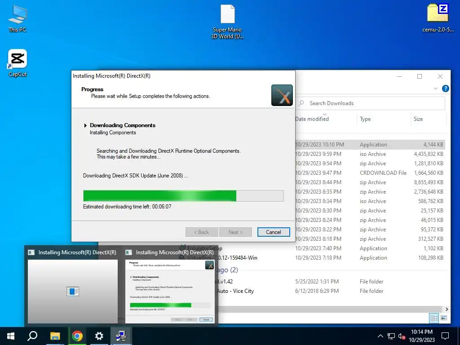Select the 8,655,493 KB zip Archive row
Screen dimensions: 460x345
pyautogui.click(x=370, y=182)
